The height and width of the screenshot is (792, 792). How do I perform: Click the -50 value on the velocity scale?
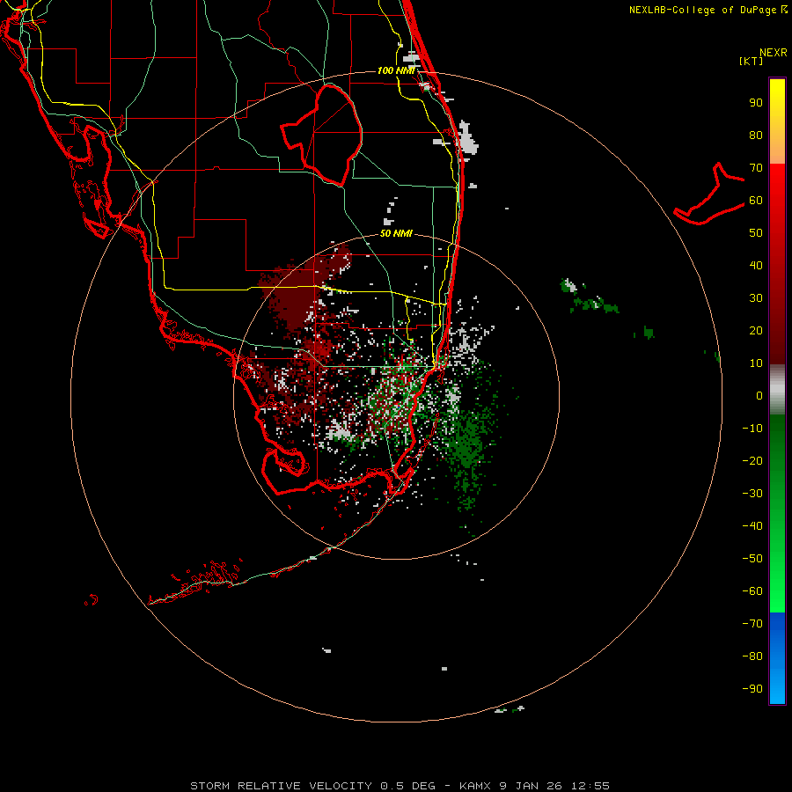click(x=752, y=559)
